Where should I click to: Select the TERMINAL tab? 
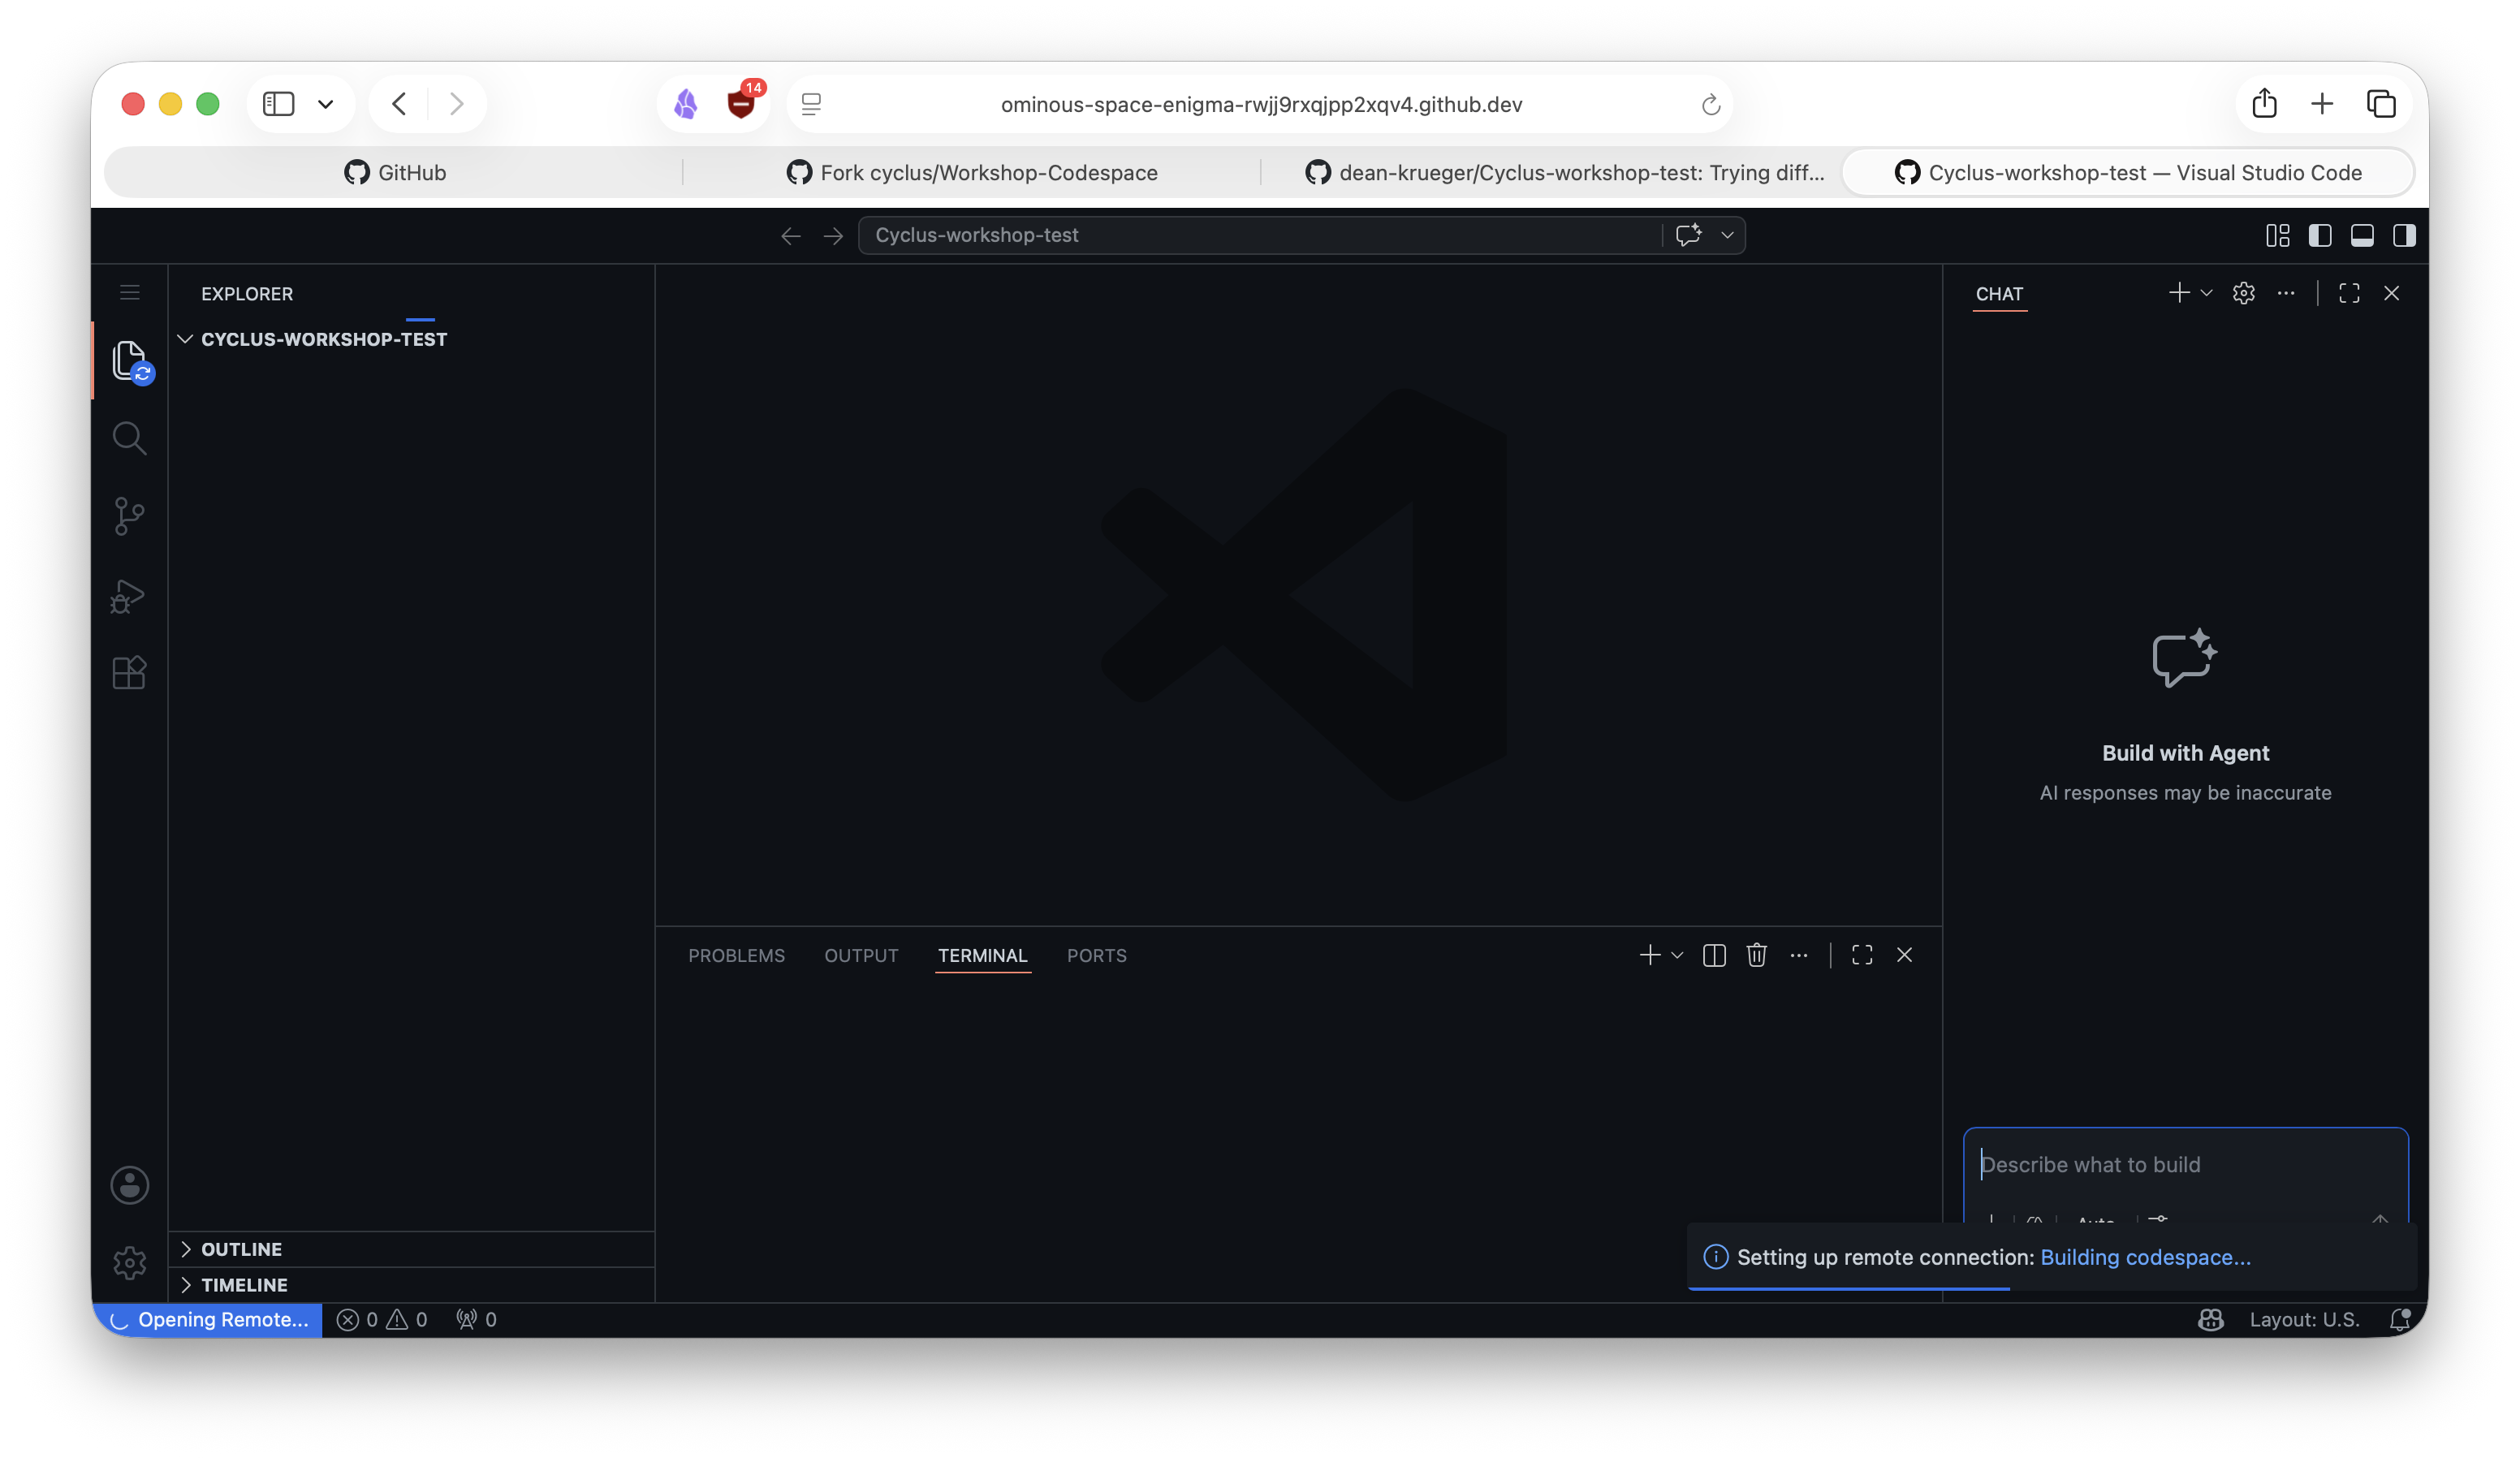pos(983,956)
